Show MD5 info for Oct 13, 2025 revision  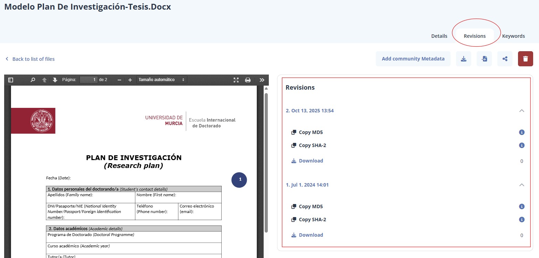[521, 132]
